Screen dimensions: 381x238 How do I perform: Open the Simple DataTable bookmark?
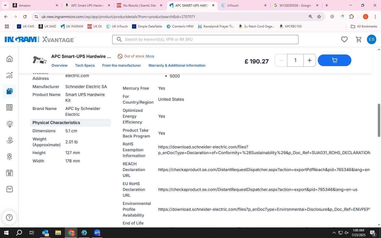[x=147, y=26]
